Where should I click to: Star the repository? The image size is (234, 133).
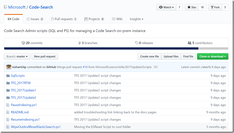(x=192, y=7)
